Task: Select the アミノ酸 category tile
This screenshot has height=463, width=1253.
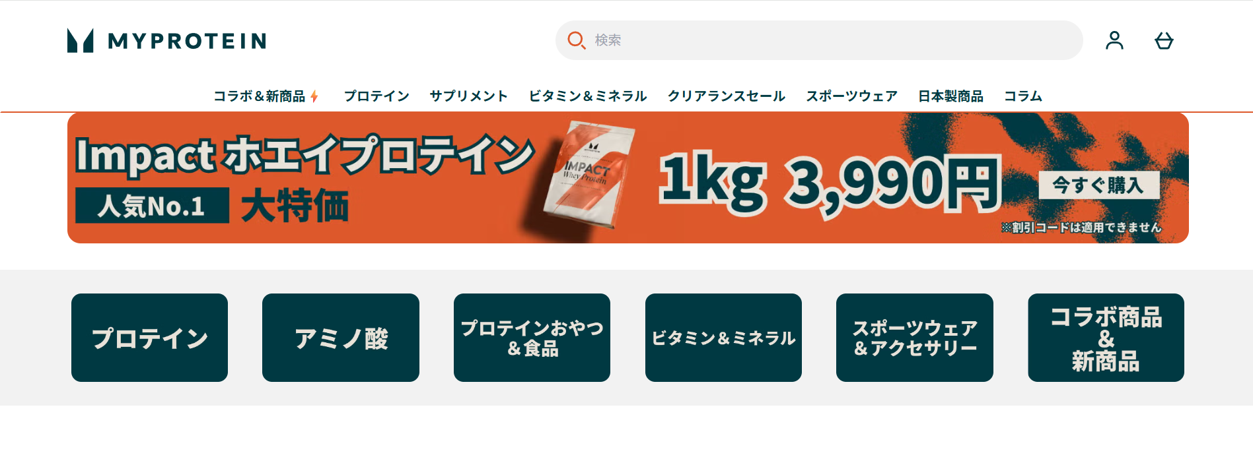Action: (x=341, y=338)
